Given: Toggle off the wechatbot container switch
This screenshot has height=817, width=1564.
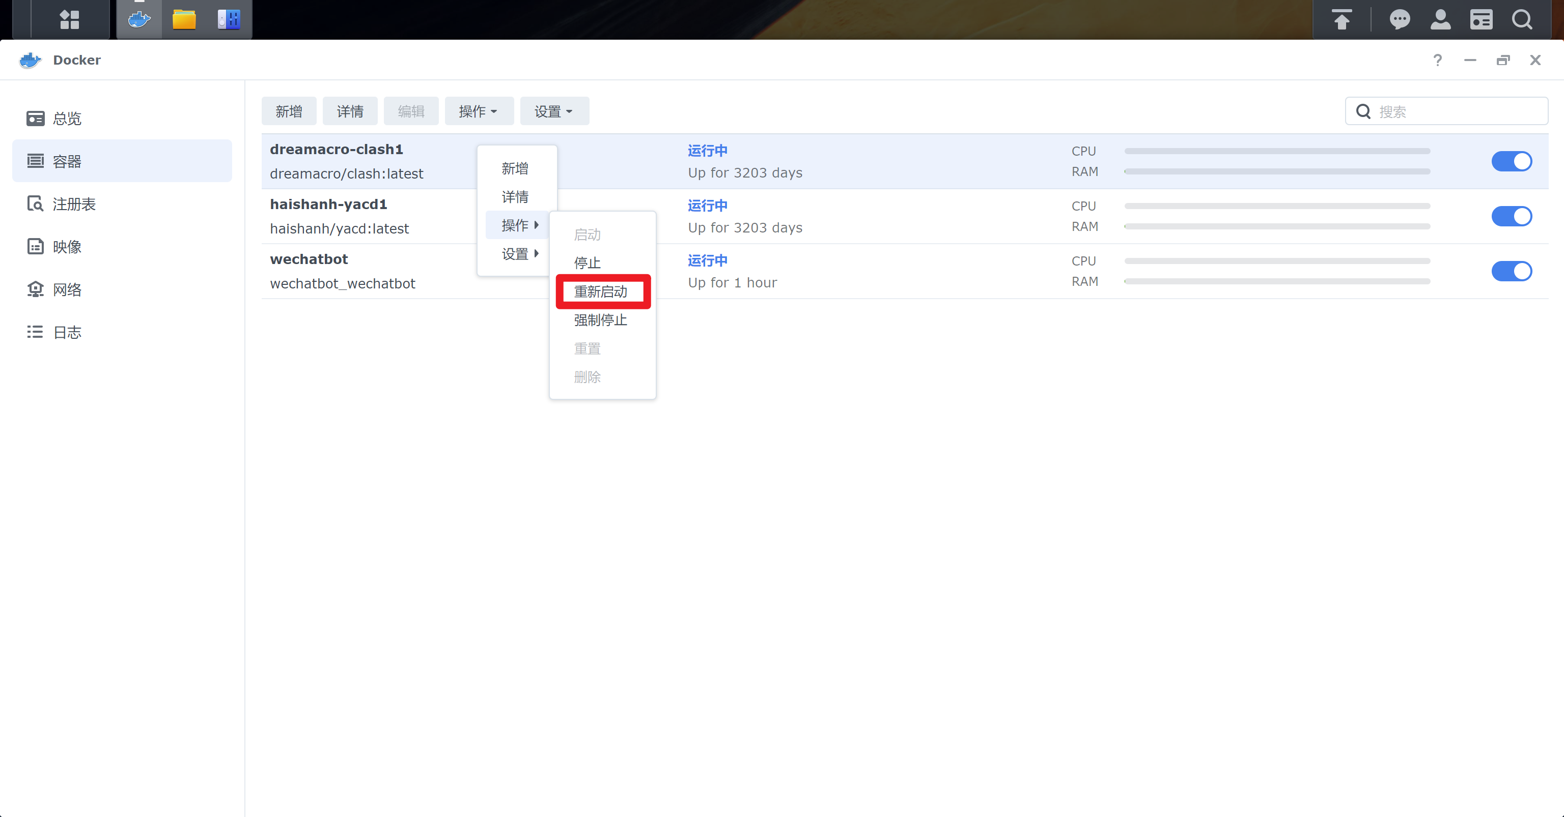Looking at the screenshot, I should 1511,271.
